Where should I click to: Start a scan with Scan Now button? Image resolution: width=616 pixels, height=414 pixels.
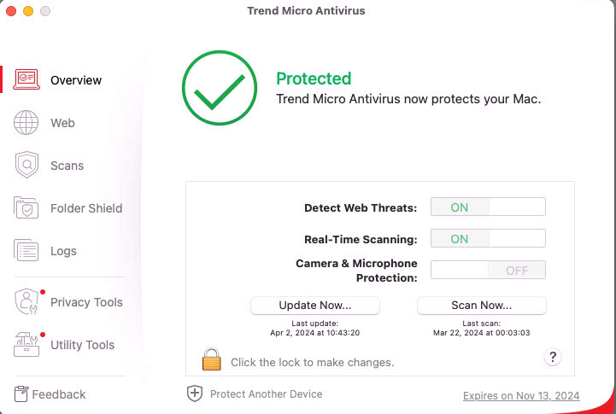click(x=481, y=305)
